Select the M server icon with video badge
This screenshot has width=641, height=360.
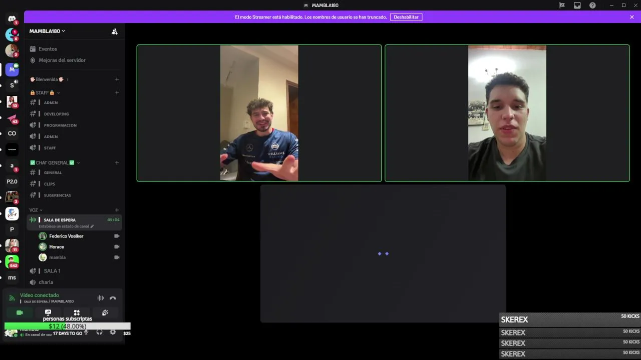(12, 69)
